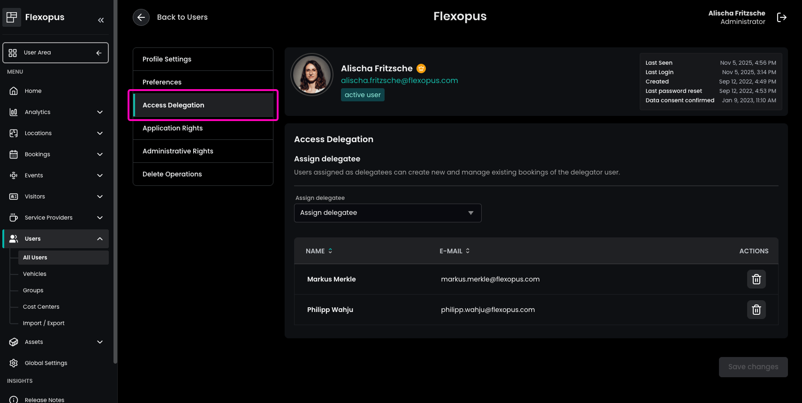Collapse sidebar with double chevron icon
The image size is (802, 403).
pos(101,20)
